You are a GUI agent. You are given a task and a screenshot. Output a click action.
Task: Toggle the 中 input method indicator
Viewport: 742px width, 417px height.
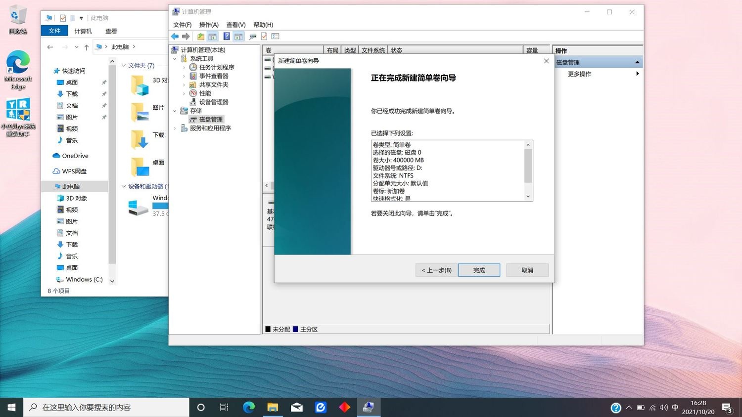coord(675,407)
